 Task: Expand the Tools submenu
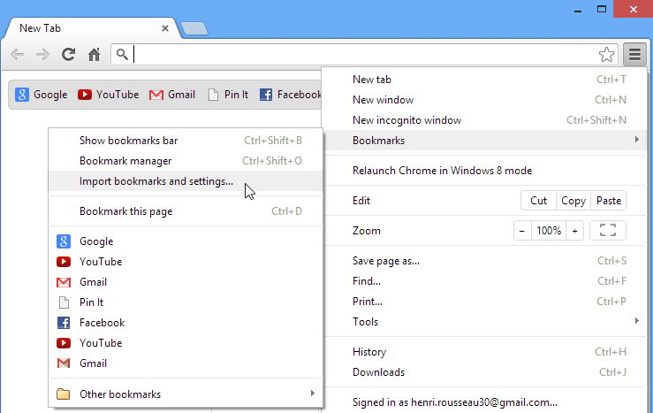click(x=484, y=322)
